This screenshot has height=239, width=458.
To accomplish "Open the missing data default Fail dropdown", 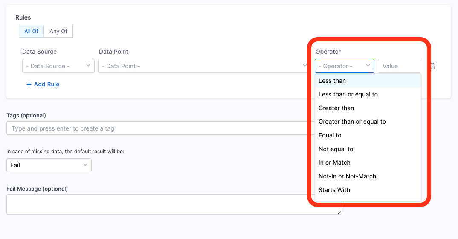I will 49,165.
